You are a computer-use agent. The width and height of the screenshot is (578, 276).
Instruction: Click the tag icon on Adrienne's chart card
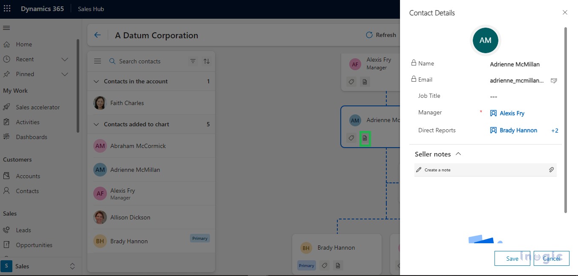[x=351, y=138]
